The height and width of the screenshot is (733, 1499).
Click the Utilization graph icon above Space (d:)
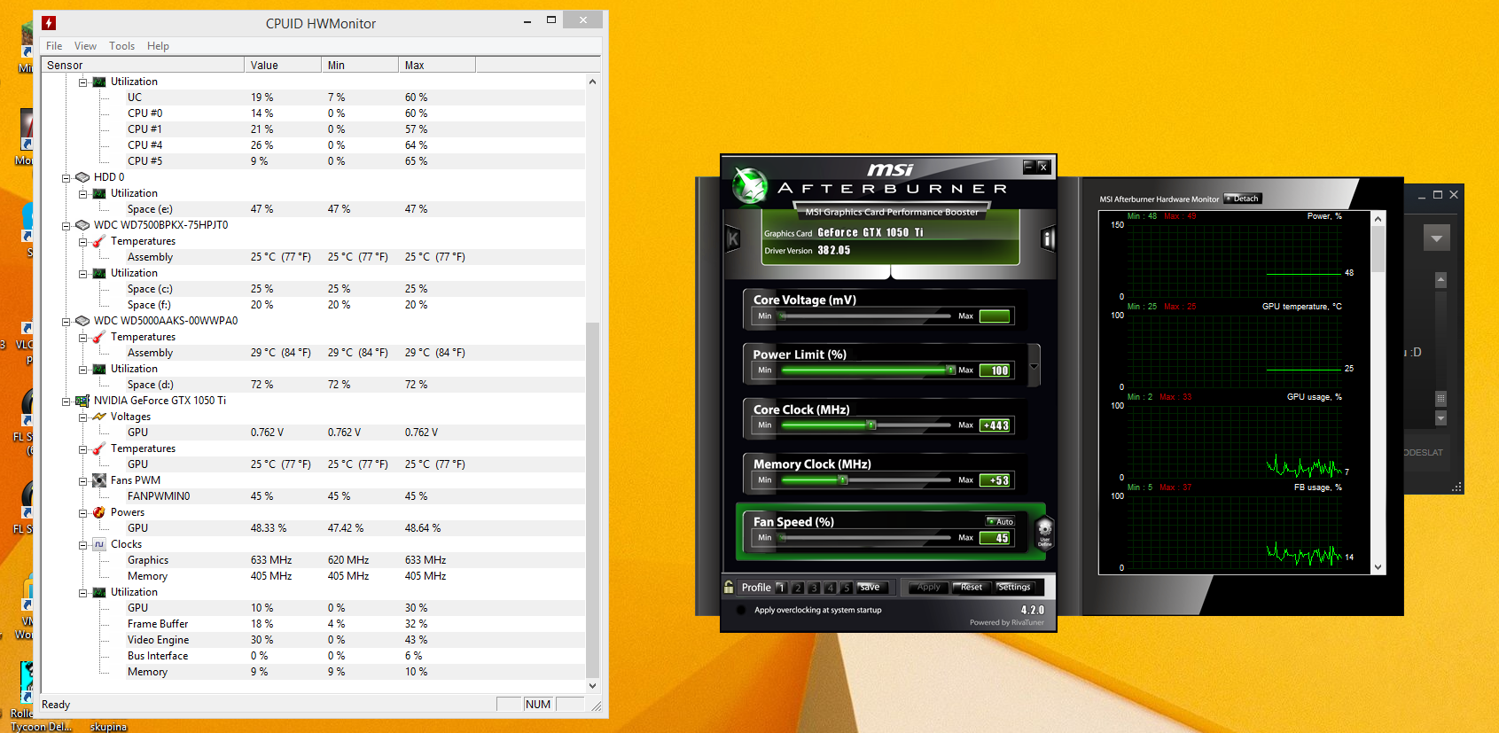pyautogui.click(x=99, y=369)
